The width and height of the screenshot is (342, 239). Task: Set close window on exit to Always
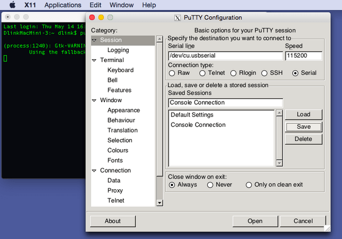(172, 185)
